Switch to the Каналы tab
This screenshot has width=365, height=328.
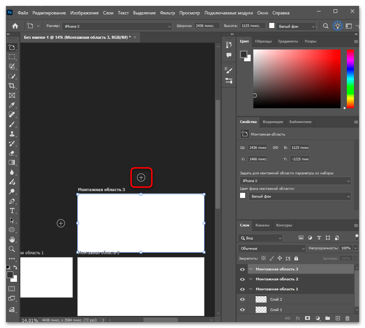point(262,225)
